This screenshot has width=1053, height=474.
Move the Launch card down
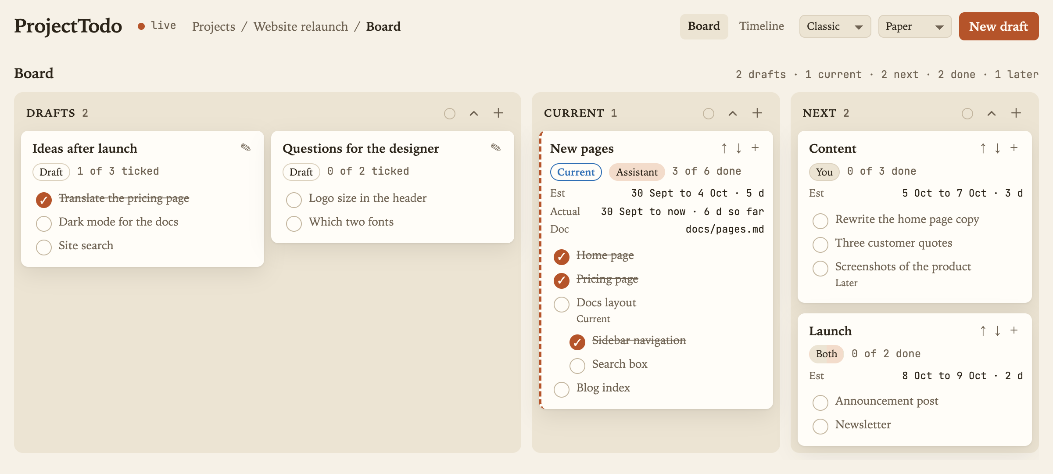[998, 331]
